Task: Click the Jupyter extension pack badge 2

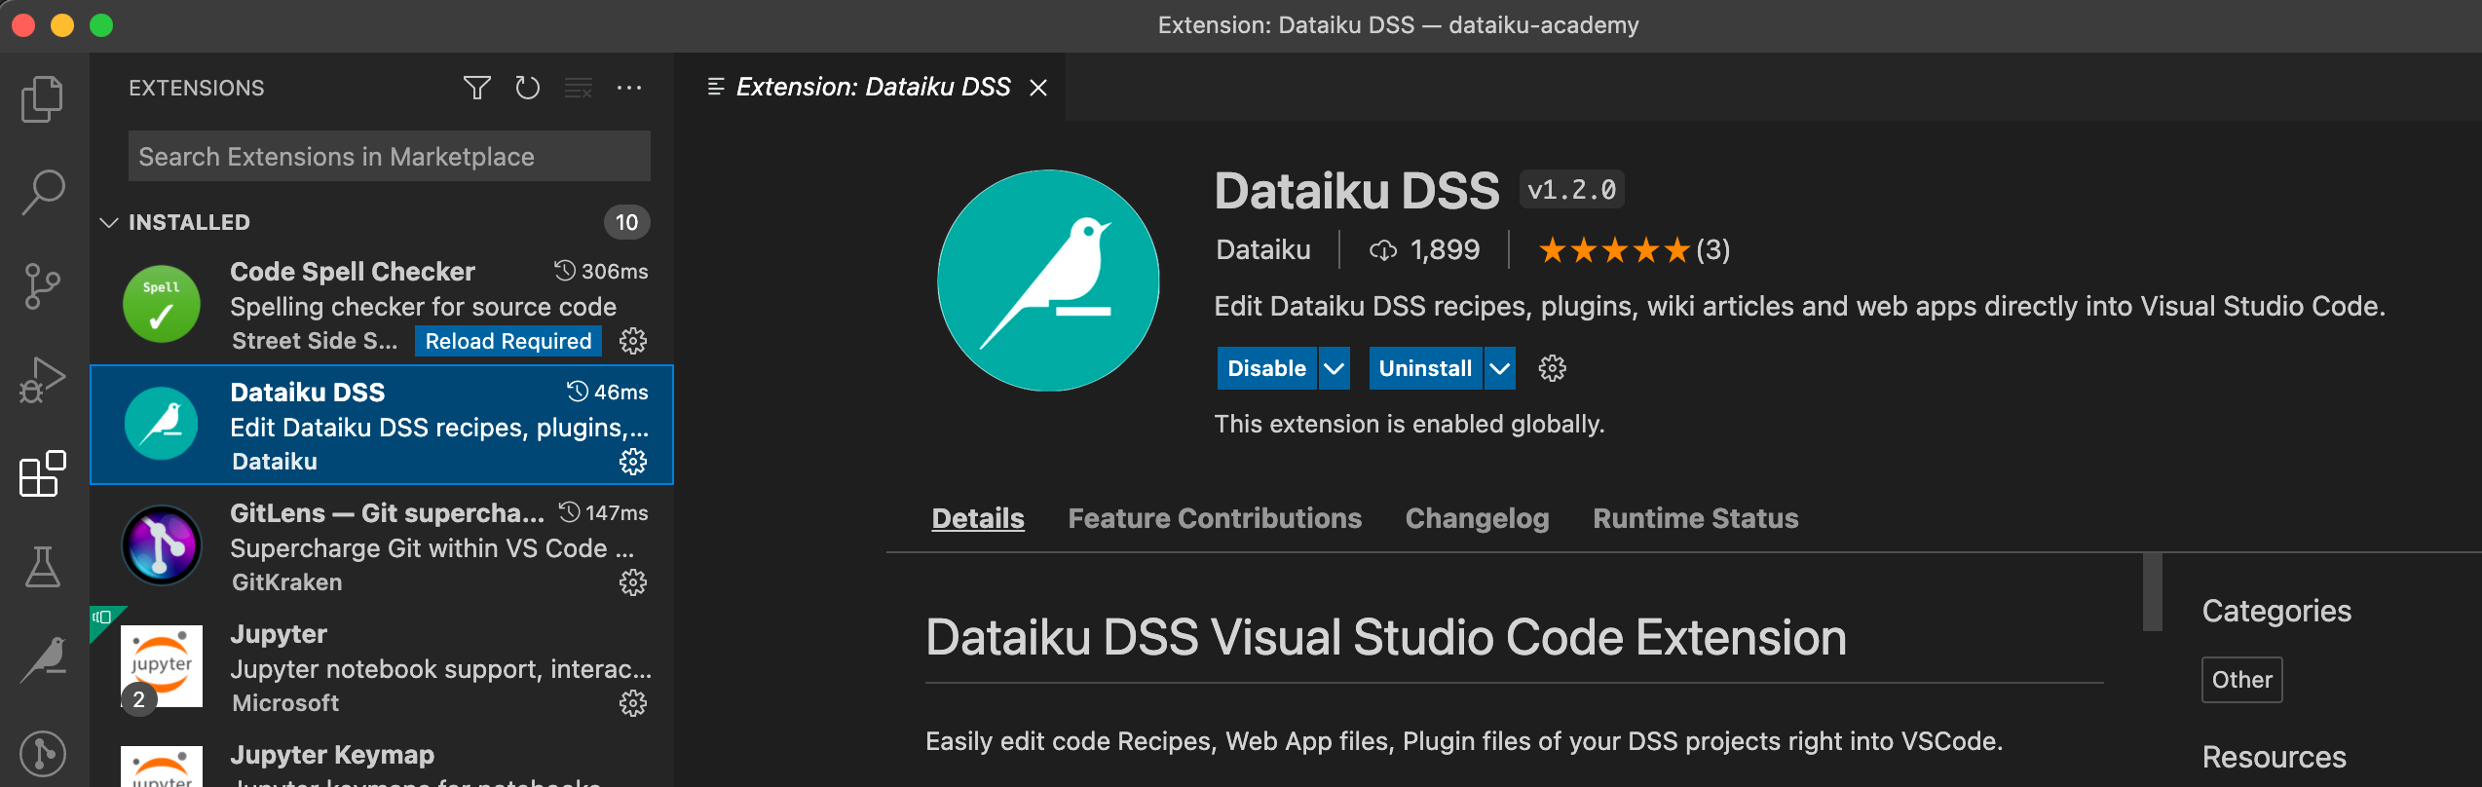Action: (x=138, y=699)
